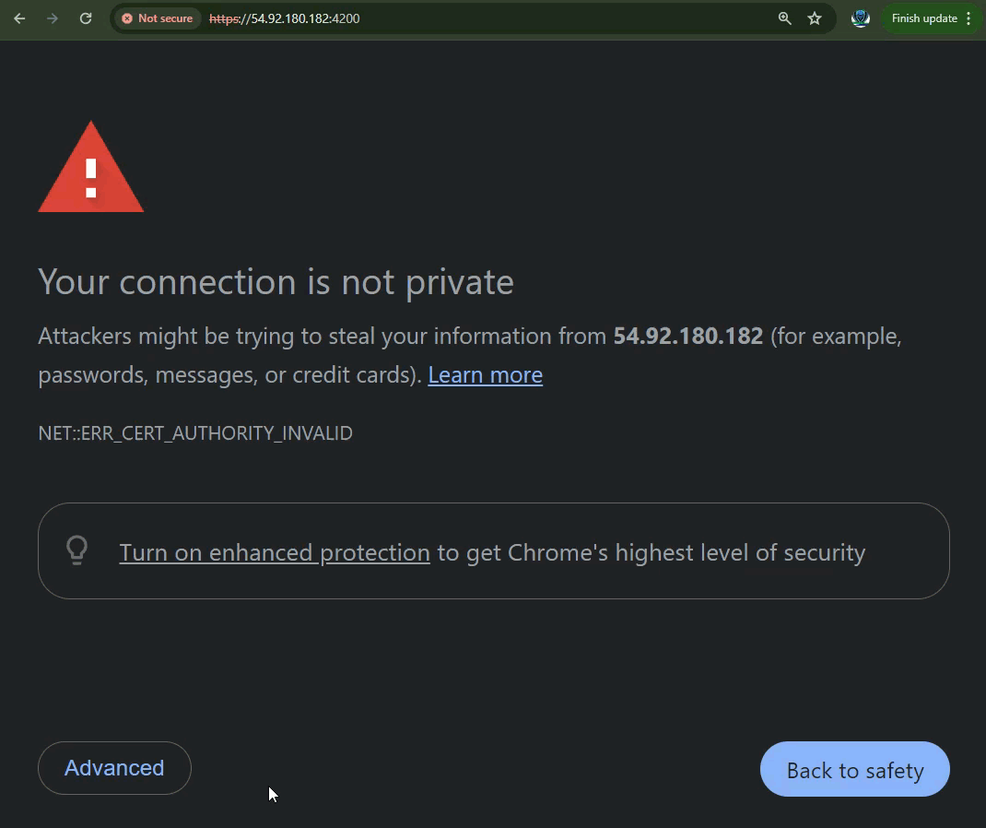Open the Not secure site info chip
This screenshot has width=986, height=828.
(x=158, y=18)
